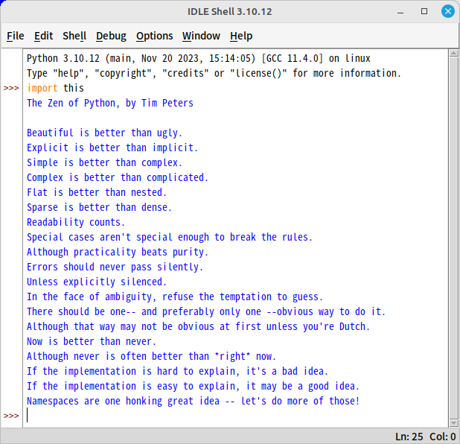The width and height of the screenshot is (460, 444).
Task: Place cursor at the empty prompt line
Action: click(x=234, y=416)
